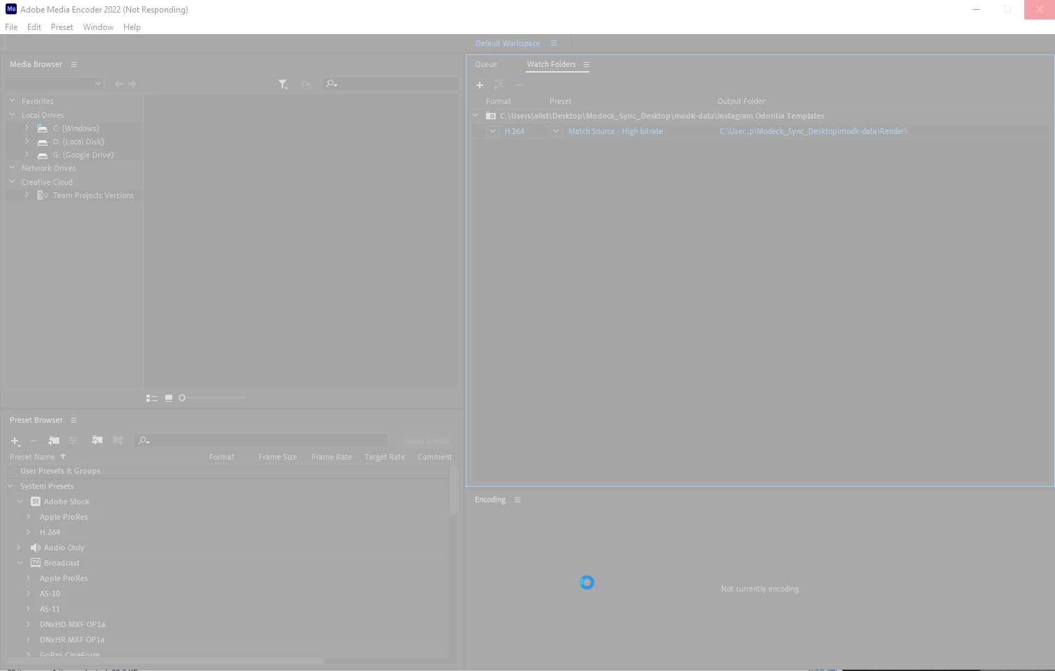The image size is (1055, 671).
Task: Switch to the Queue tab
Action: click(x=486, y=64)
